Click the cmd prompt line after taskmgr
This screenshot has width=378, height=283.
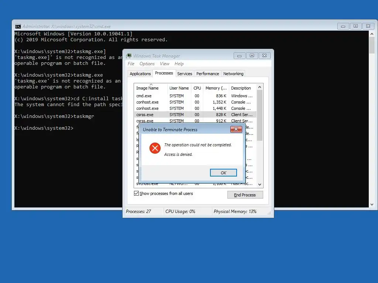click(x=44, y=128)
